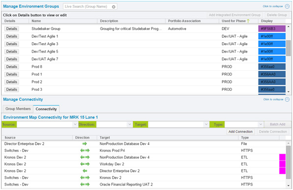This screenshot has width=293, height=190.
Task: Open Details for Prod 1
Action: [x=12, y=74]
